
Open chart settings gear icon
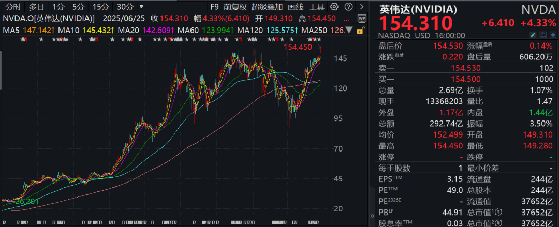tap(334, 7)
